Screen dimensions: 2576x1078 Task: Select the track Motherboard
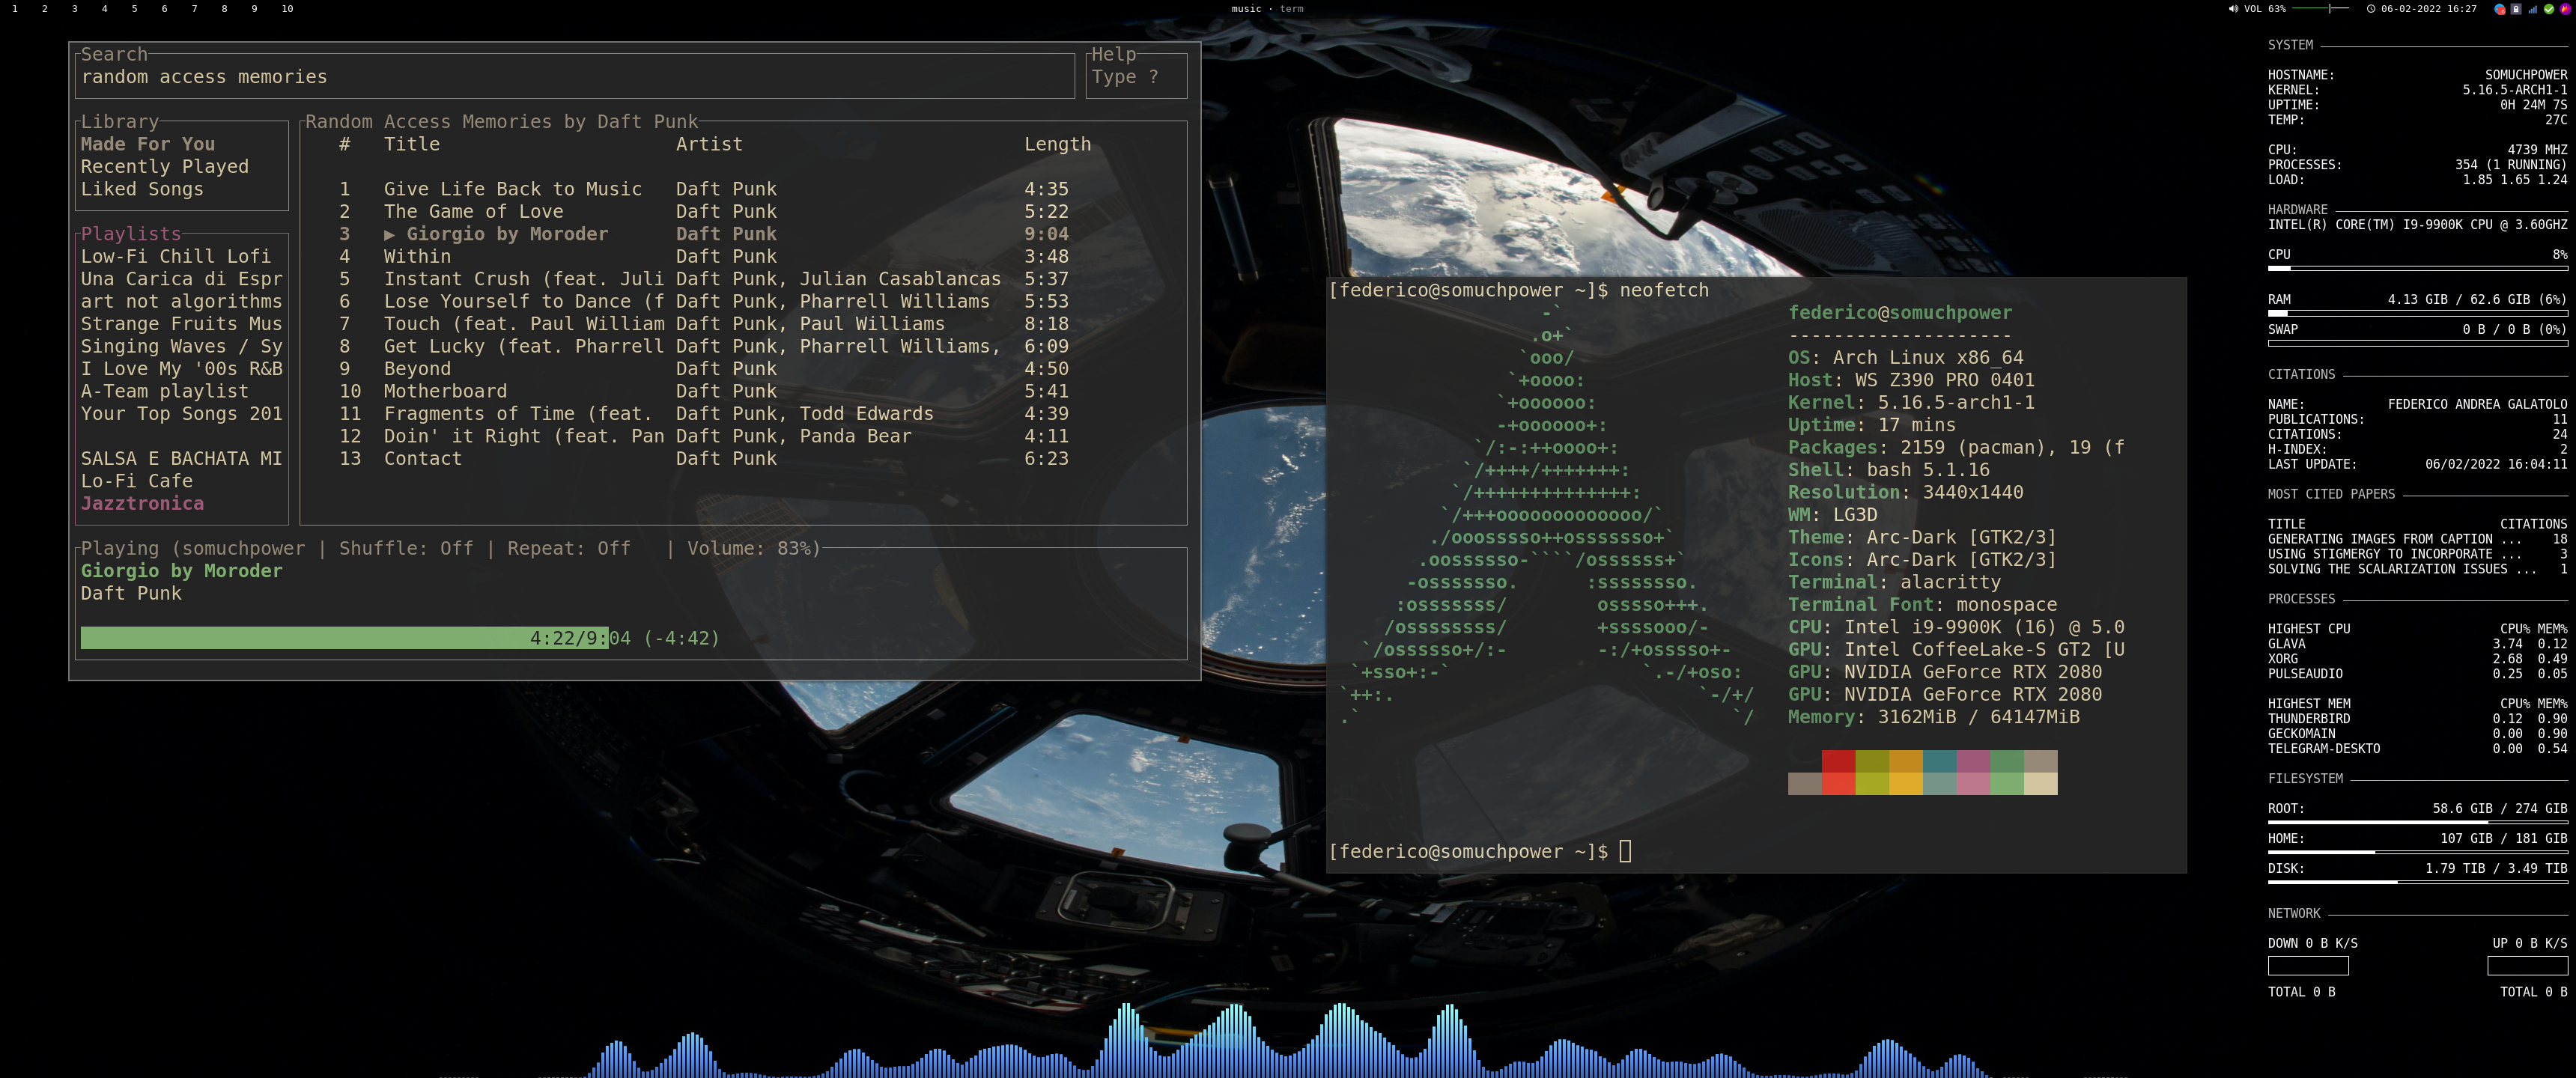(445, 391)
